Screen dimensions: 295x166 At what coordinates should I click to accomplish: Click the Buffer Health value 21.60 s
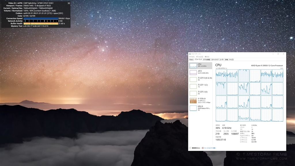[62, 24]
